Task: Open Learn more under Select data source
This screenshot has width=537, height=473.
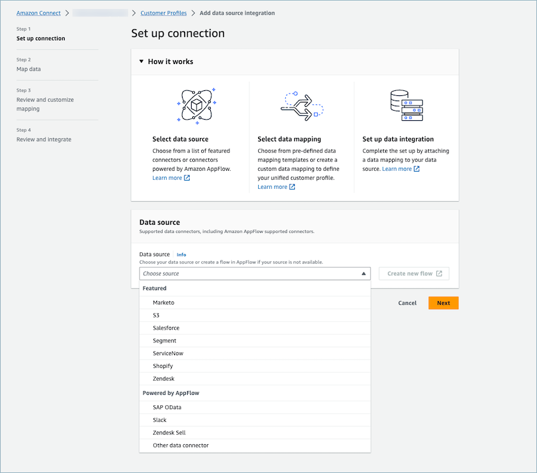Action: pos(167,177)
